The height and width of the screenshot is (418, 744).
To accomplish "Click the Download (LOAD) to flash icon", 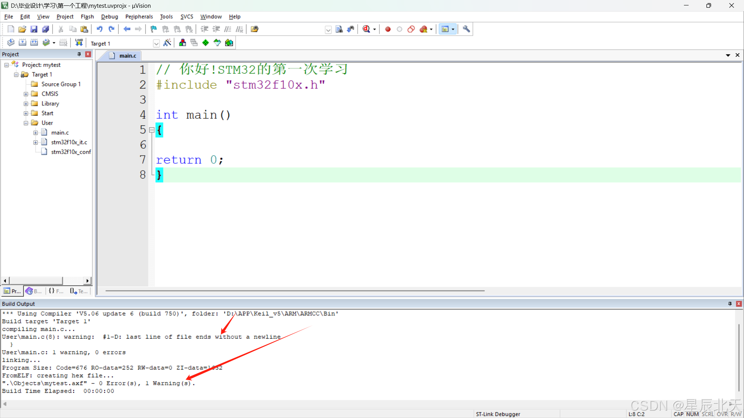I will 79,43.
